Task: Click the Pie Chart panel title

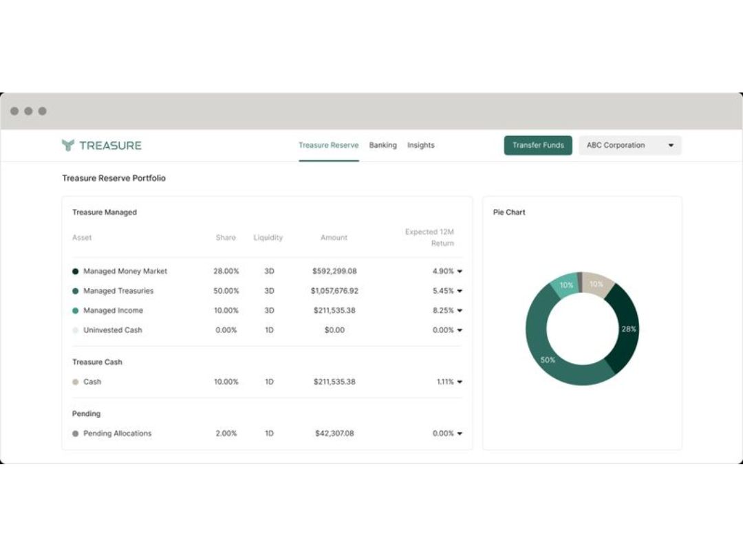Action: [509, 212]
